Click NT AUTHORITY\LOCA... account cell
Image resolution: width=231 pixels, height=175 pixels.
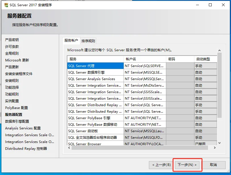145,143
